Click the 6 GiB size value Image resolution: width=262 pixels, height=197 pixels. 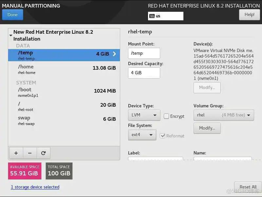coord(109,119)
